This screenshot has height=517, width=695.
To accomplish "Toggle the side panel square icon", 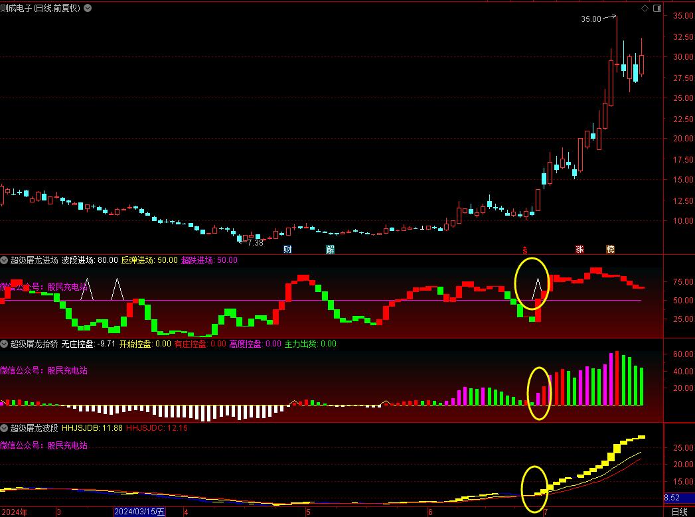I will click(657, 8).
